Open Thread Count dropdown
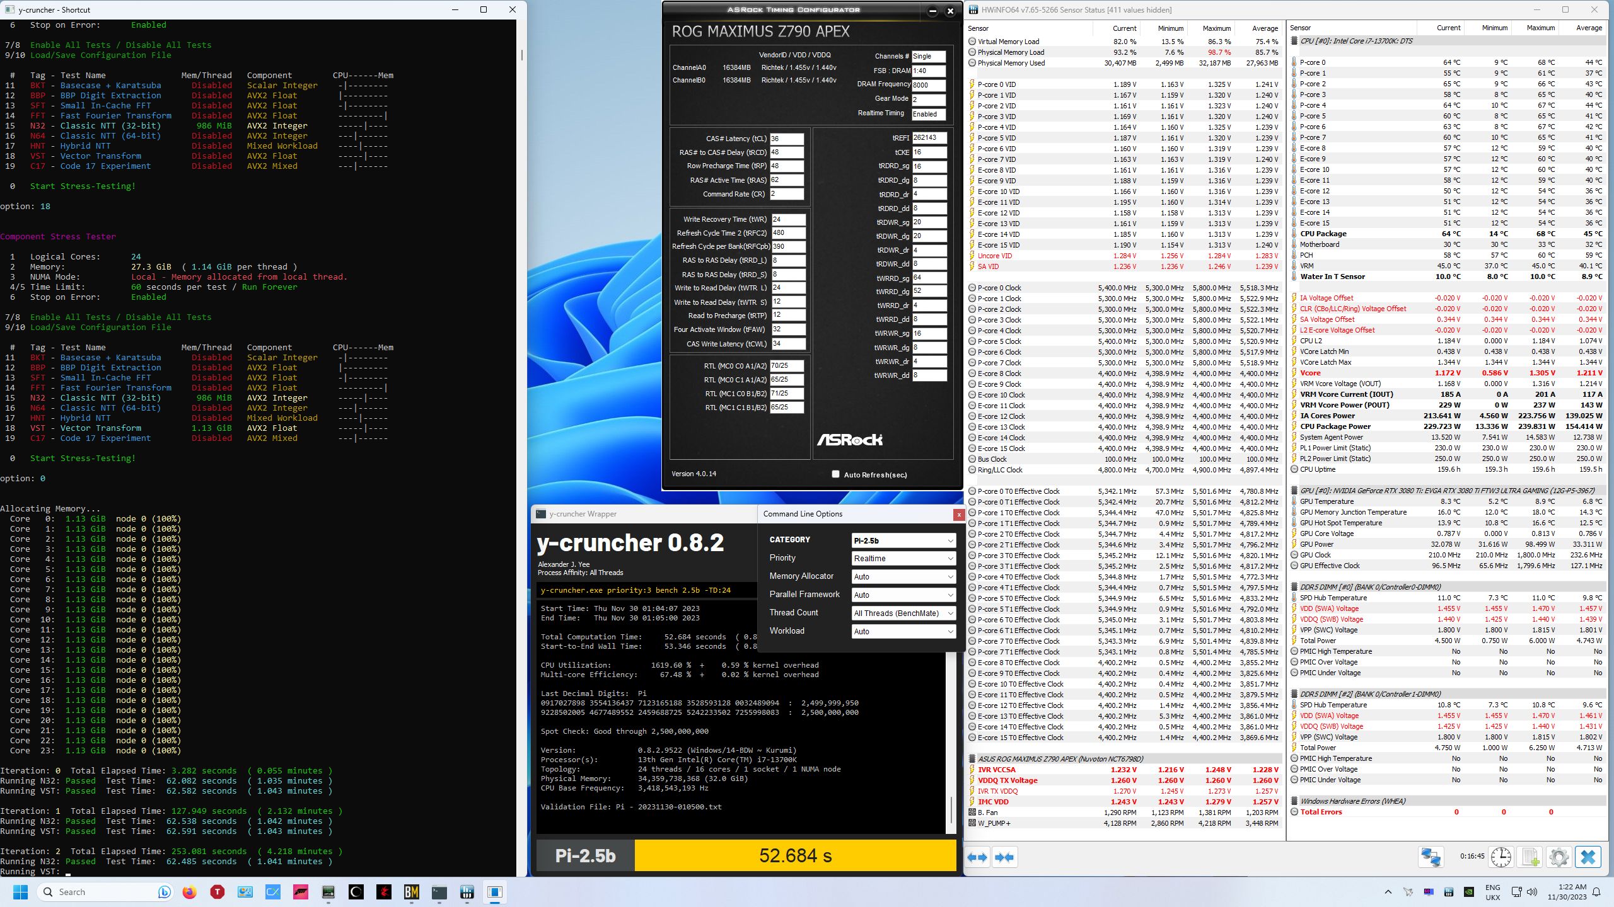The height and width of the screenshot is (907, 1614). tap(903, 613)
